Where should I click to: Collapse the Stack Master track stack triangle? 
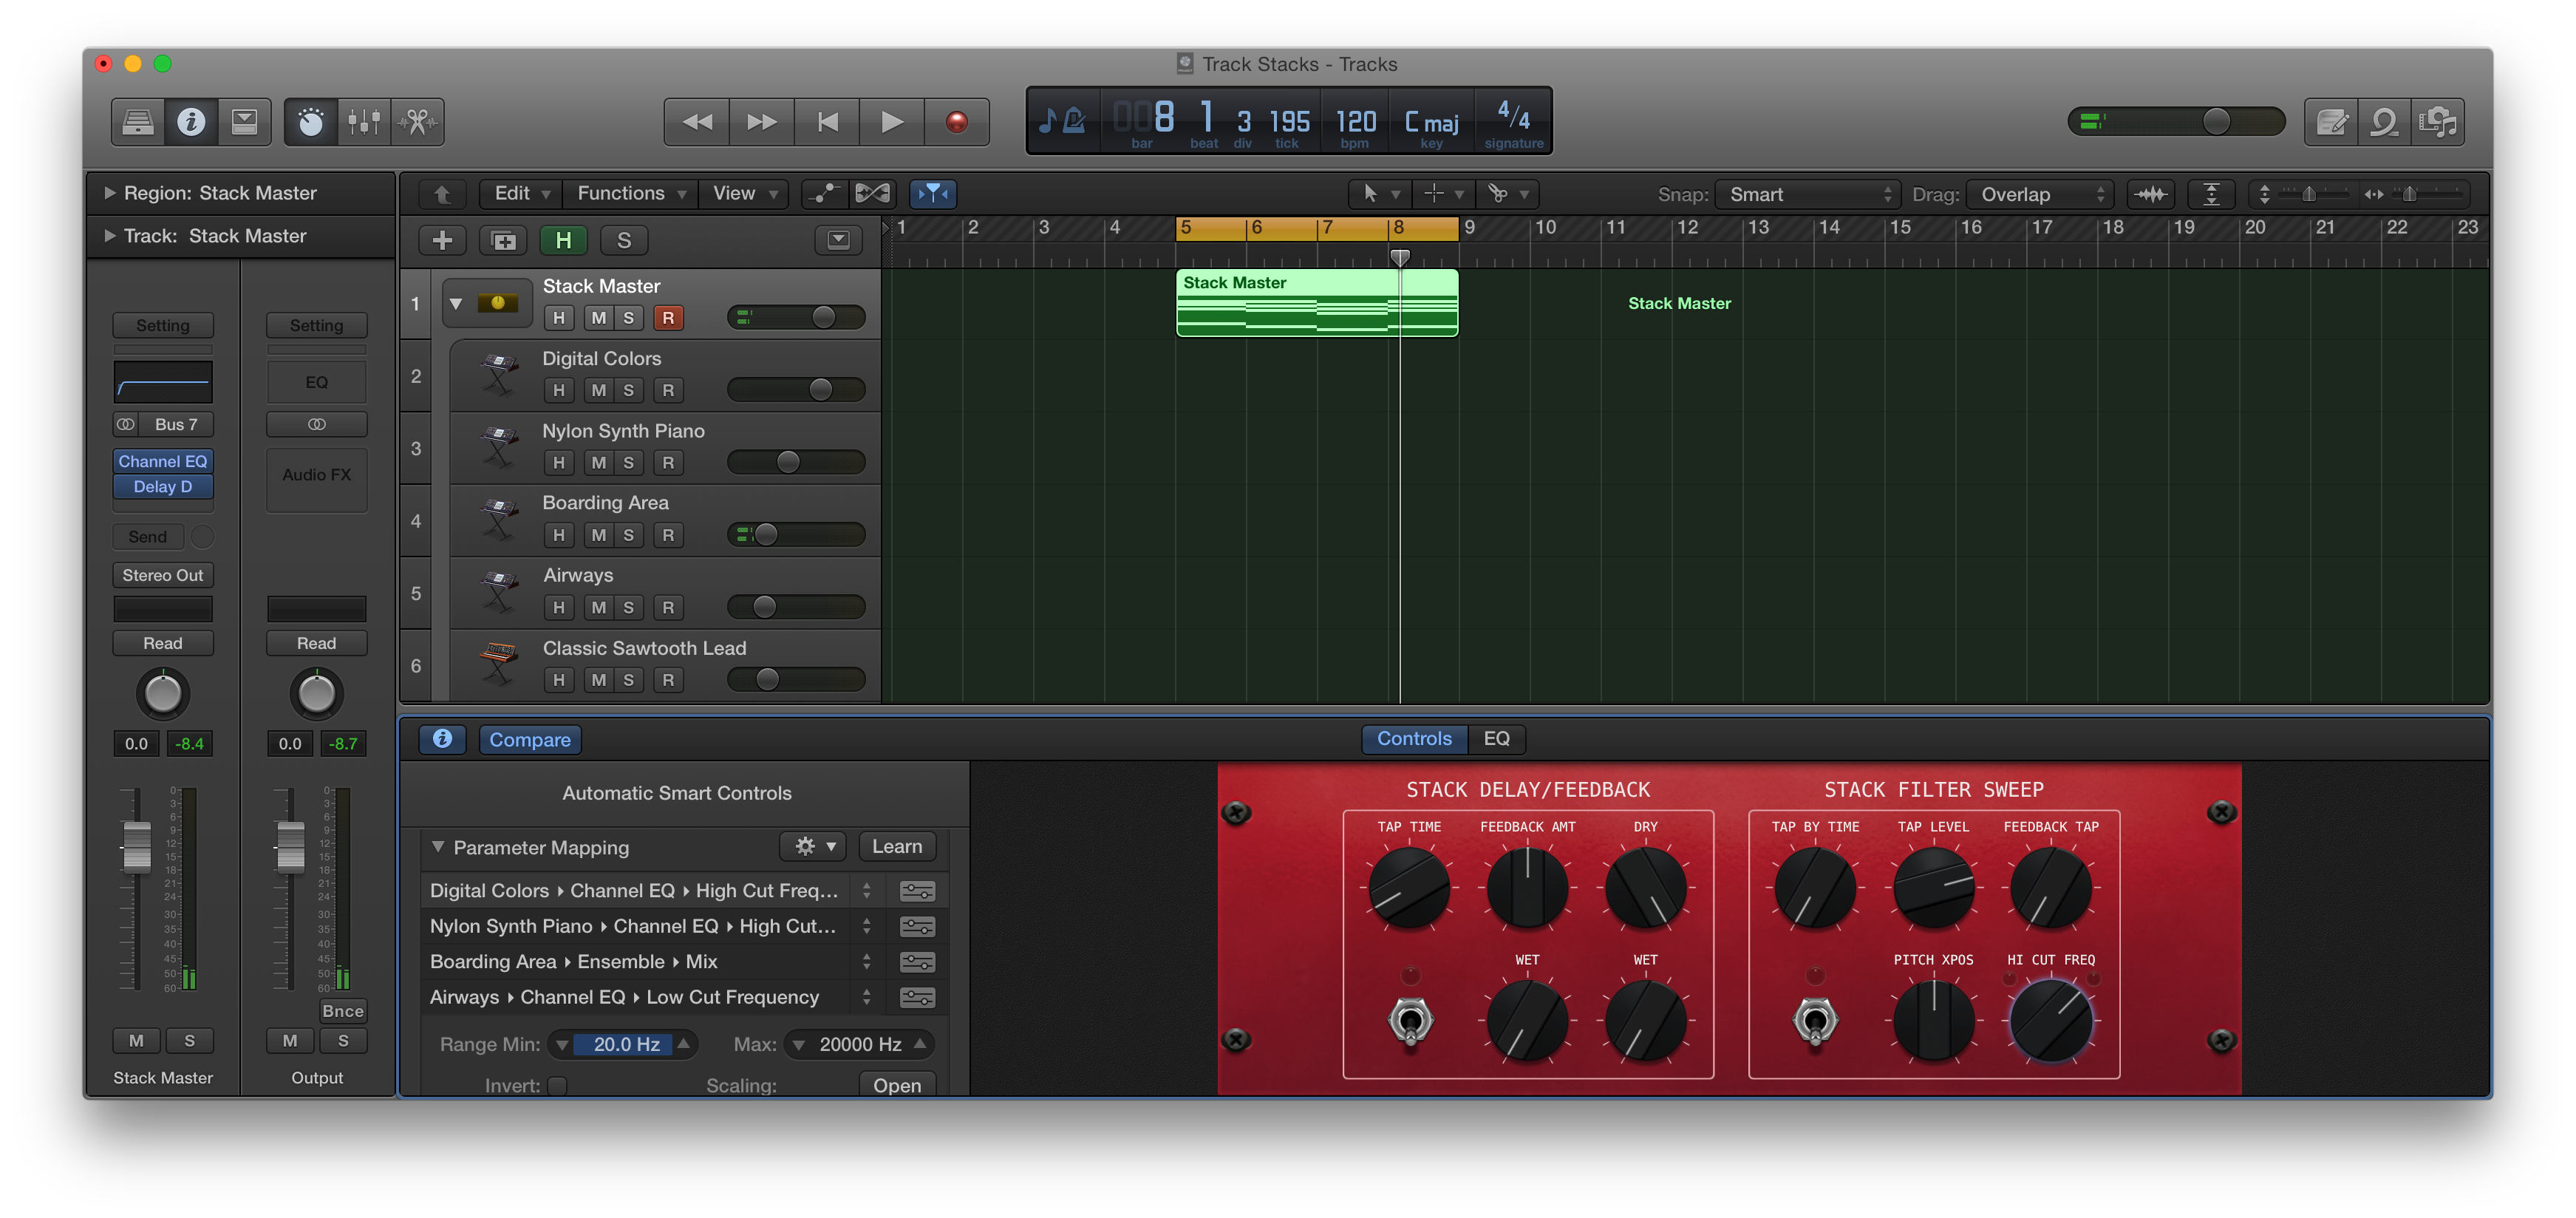(x=456, y=303)
